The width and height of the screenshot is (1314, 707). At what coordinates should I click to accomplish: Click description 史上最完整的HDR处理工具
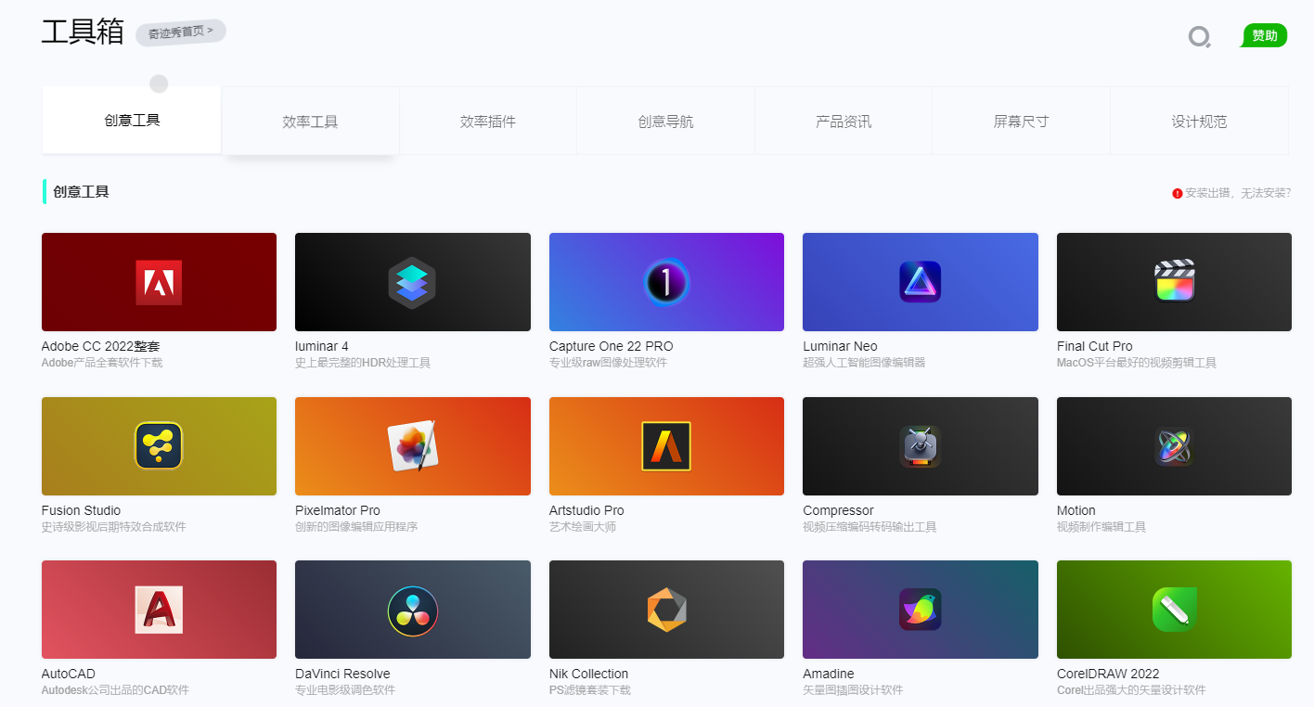[363, 363]
